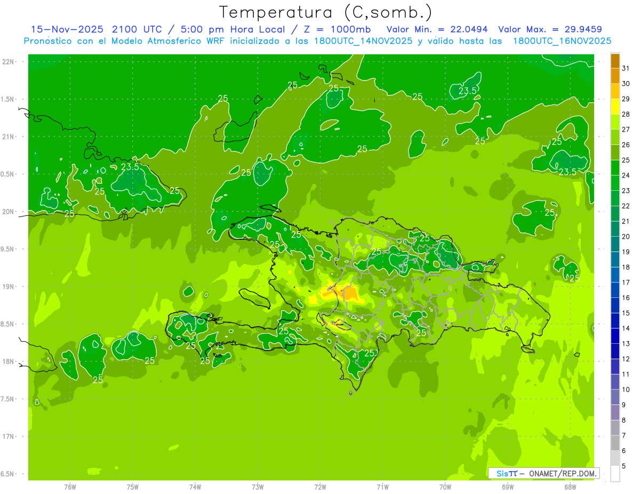The height and width of the screenshot is (494, 640).
Task: Click the '72W' longitude axis label
Action: pos(320,487)
